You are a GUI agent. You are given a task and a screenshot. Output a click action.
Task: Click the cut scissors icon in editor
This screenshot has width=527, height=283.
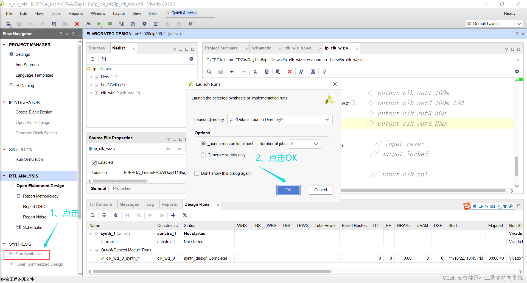[x=255, y=72]
